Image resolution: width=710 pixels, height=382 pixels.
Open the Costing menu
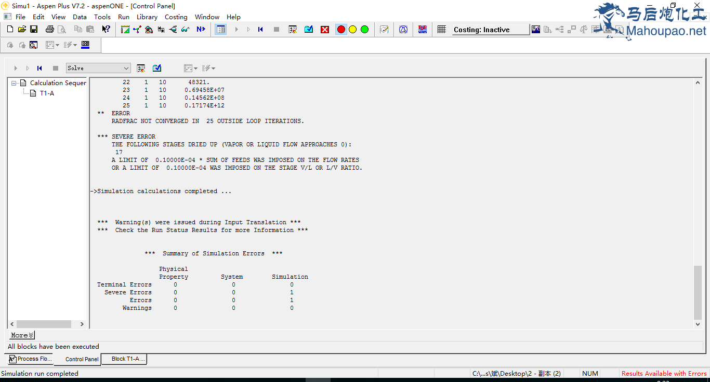[176, 17]
